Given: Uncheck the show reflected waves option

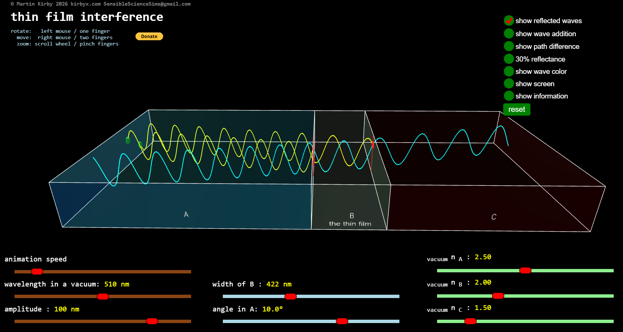Looking at the screenshot, I should pos(509,21).
